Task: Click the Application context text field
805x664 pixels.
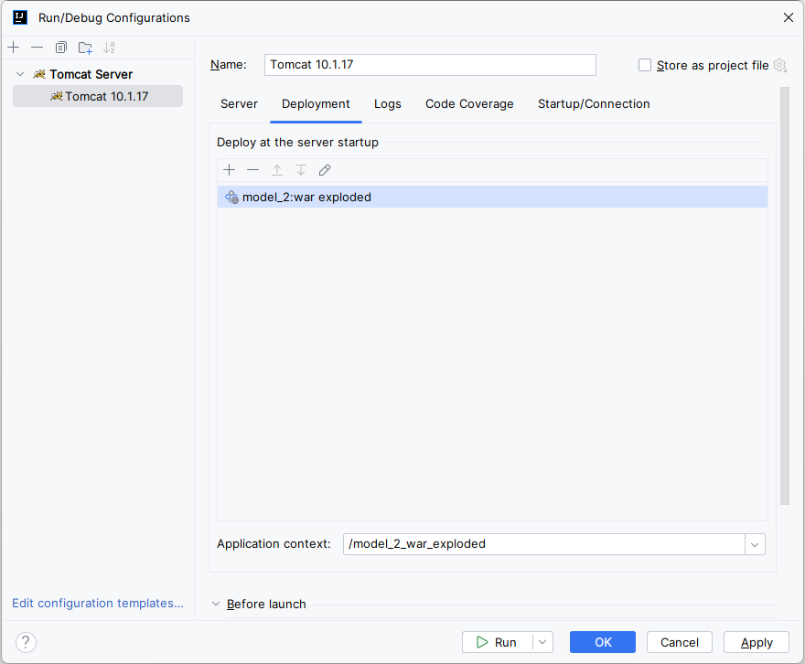Action: pos(544,544)
